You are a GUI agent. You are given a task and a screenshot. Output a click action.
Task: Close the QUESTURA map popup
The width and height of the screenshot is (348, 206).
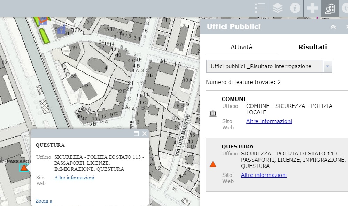tap(145, 134)
